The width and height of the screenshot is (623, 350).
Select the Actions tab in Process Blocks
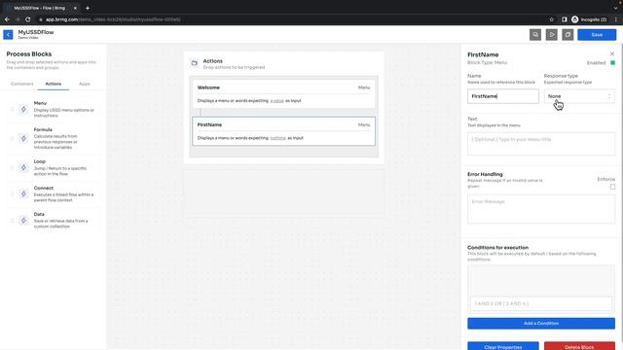pyautogui.click(x=54, y=84)
